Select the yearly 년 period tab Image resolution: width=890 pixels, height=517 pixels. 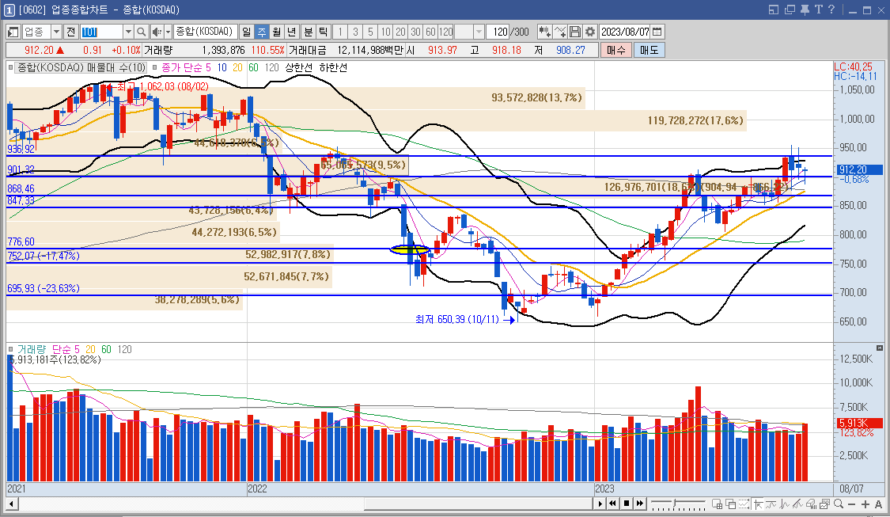[x=291, y=32]
